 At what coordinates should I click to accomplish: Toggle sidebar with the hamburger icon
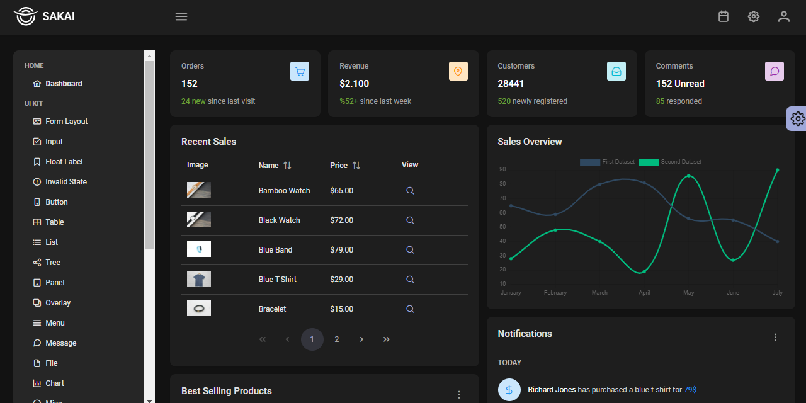pyautogui.click(x=181, y=16)
